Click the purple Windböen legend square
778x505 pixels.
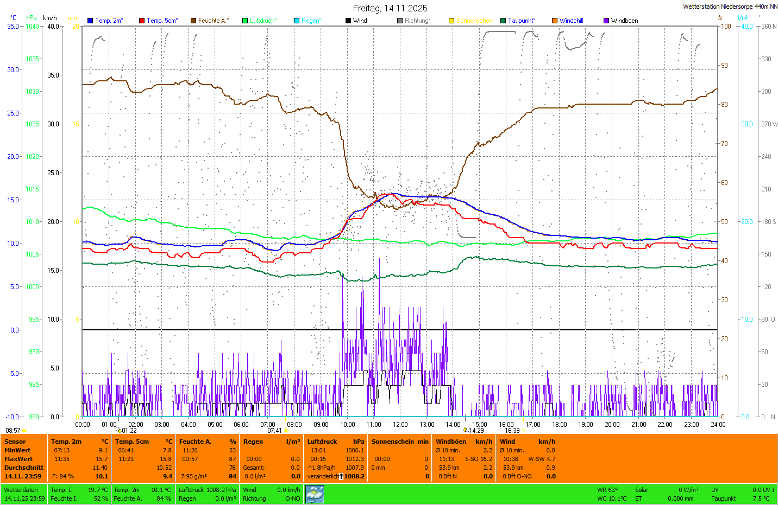[606, 21]
